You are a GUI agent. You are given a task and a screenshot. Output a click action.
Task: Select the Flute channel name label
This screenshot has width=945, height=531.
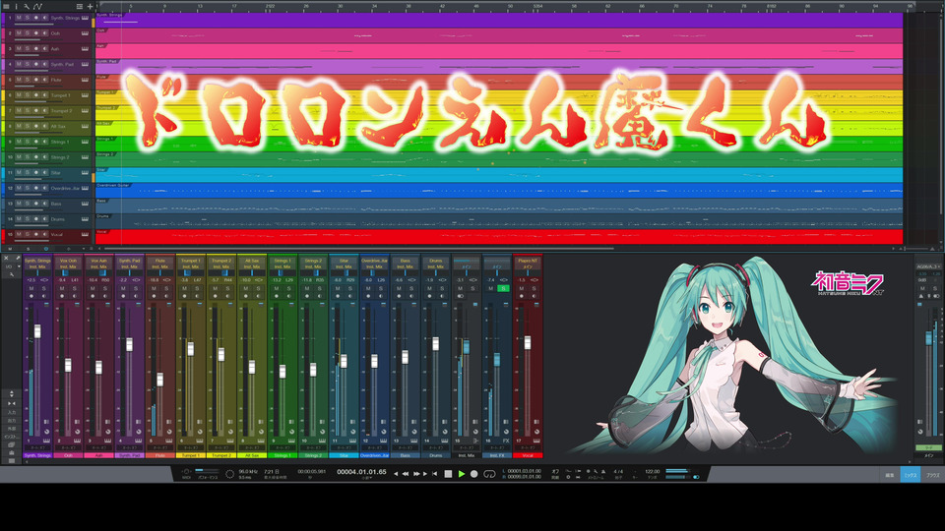(x=160, y=455)
